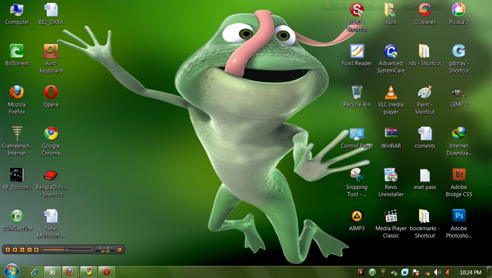The height and width of the screenshot is (278, 492).
Task: Click the Media Player Classic icon
Action: tap(391, 224)
